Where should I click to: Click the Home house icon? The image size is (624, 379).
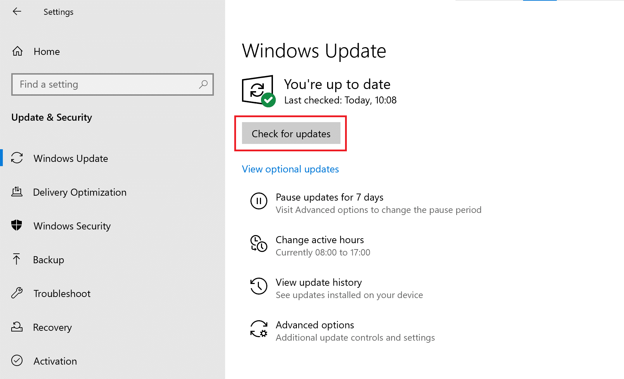[x=17, y=51]
